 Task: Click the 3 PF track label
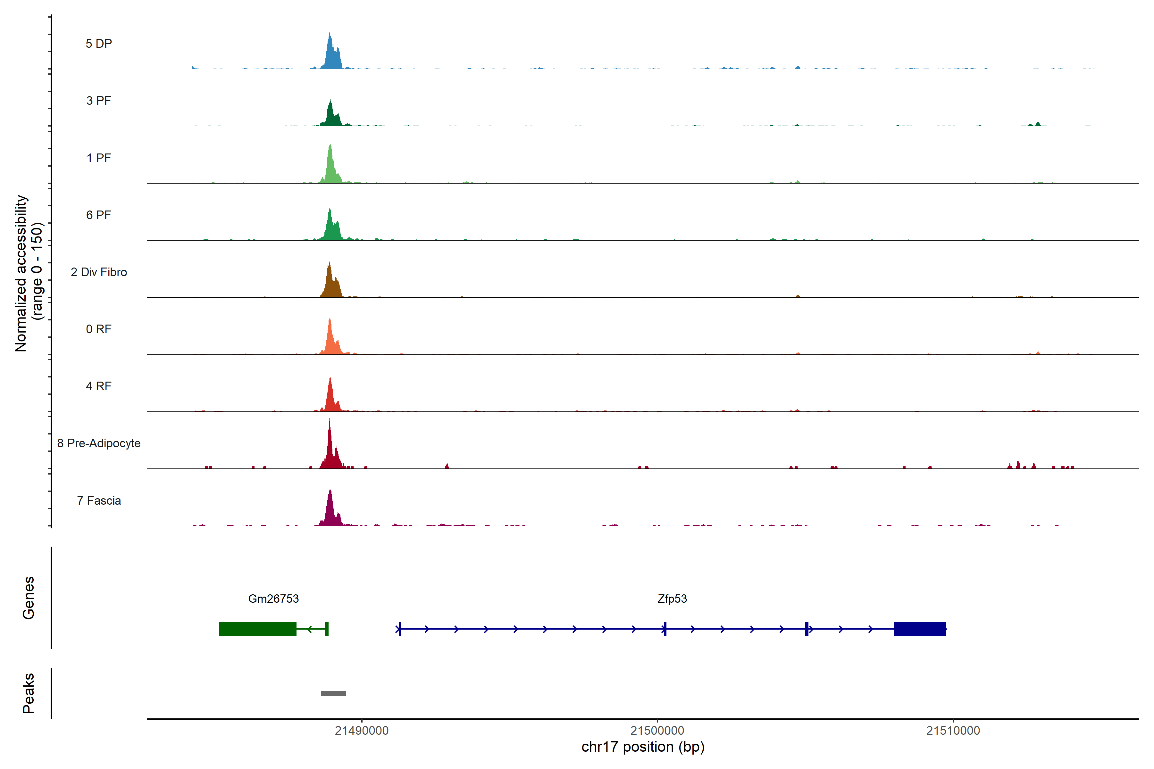tap(99, 101)
